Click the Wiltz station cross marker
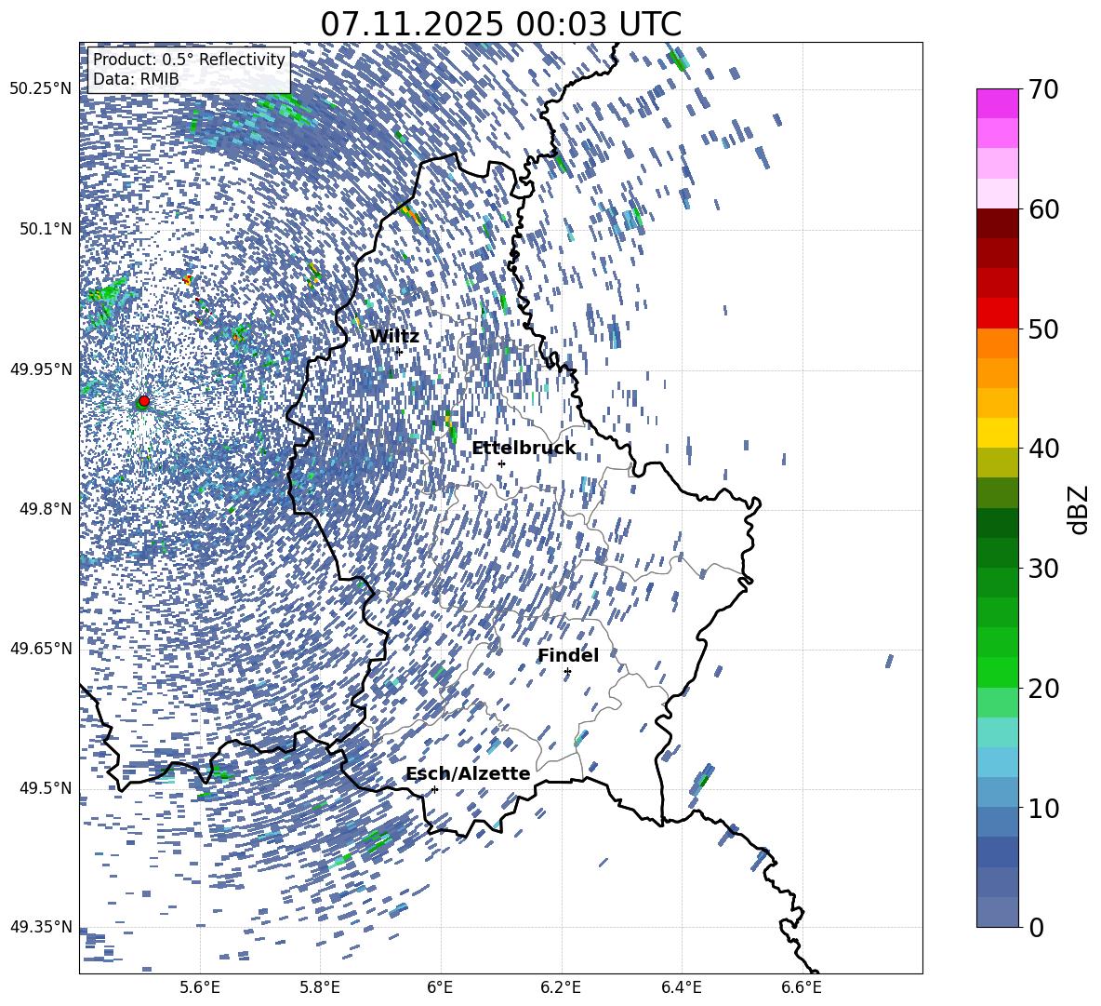 tap(399, 352)
